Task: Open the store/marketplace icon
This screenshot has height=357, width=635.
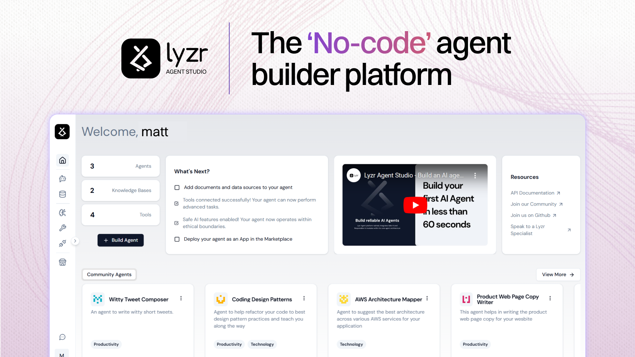Action: click(x=63, y=262)
